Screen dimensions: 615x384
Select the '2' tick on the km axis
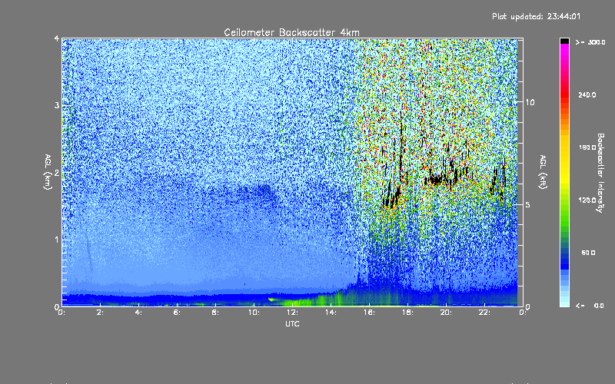(x=57, y=172)
